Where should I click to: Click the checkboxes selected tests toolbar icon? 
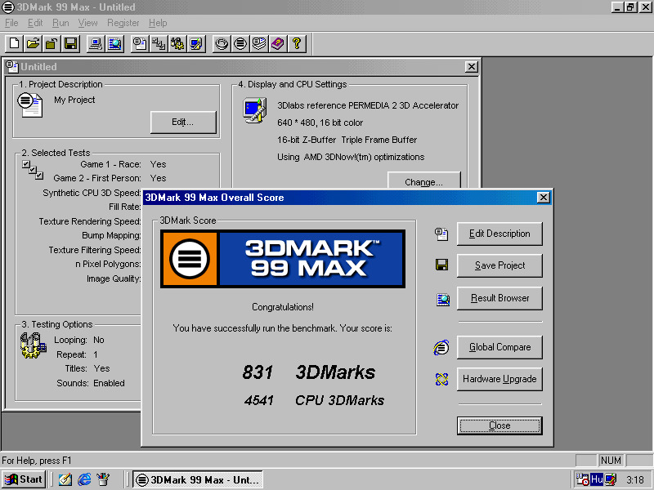coord(159,43)
